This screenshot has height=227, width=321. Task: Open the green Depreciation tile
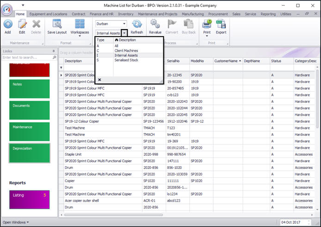coord(29,153)
